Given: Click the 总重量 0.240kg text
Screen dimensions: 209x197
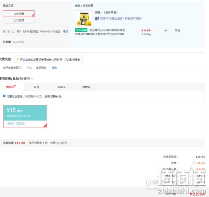Looking at the screenshot, I should 13,42.
